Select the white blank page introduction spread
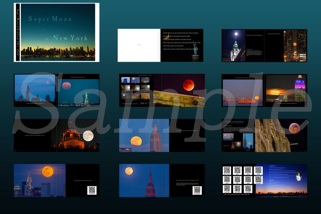The image size is (321, 214). tap(139, 45)
